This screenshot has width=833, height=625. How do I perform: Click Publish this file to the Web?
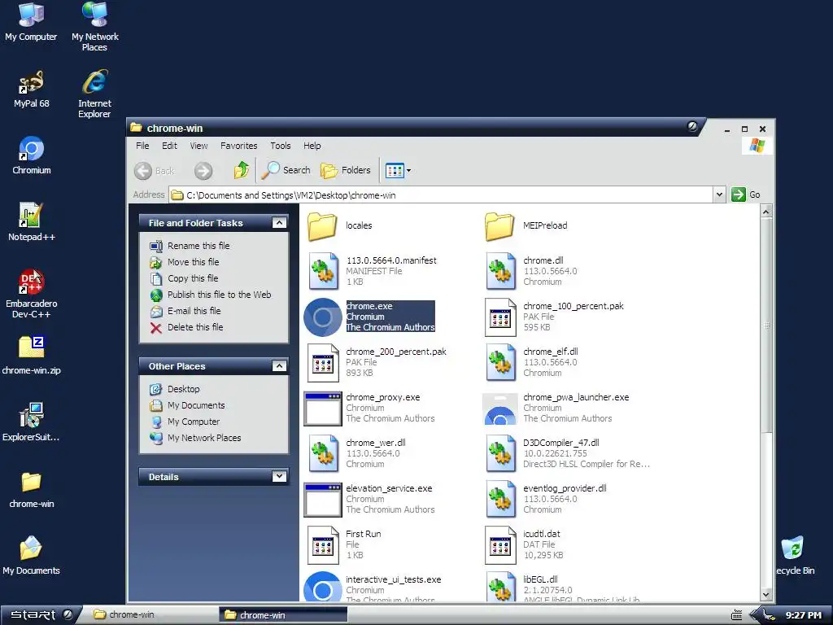(219, 295)
